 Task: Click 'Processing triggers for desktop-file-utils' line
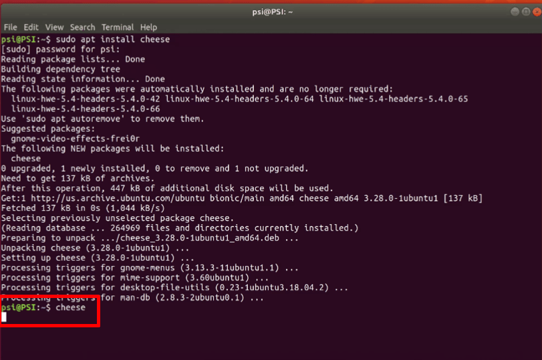(174, 287)
